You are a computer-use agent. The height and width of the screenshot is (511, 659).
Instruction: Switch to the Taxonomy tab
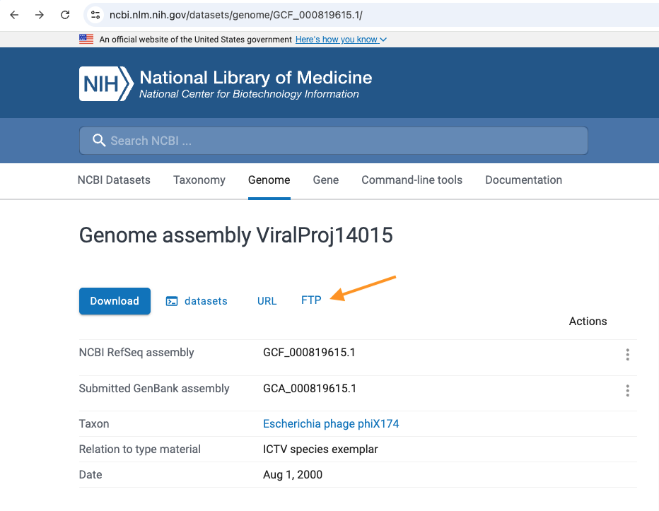[x=199, y=180]
